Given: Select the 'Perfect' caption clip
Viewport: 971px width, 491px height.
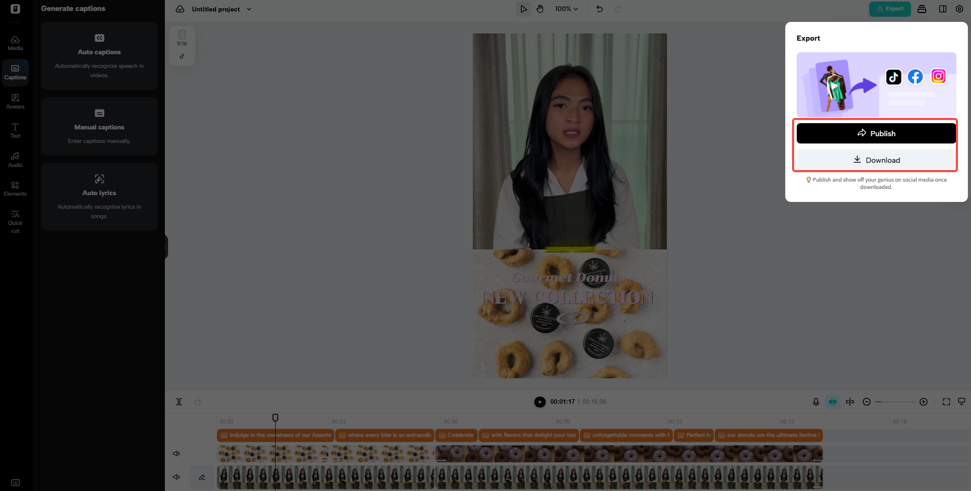Looking at the screenshot, I should click(x=693, y=435).
